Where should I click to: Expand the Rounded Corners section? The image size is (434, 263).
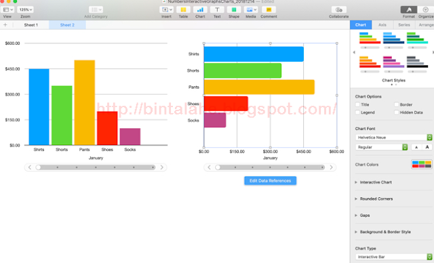(356, 199)
